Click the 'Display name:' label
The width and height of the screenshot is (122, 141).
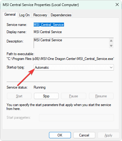[17, 32]
